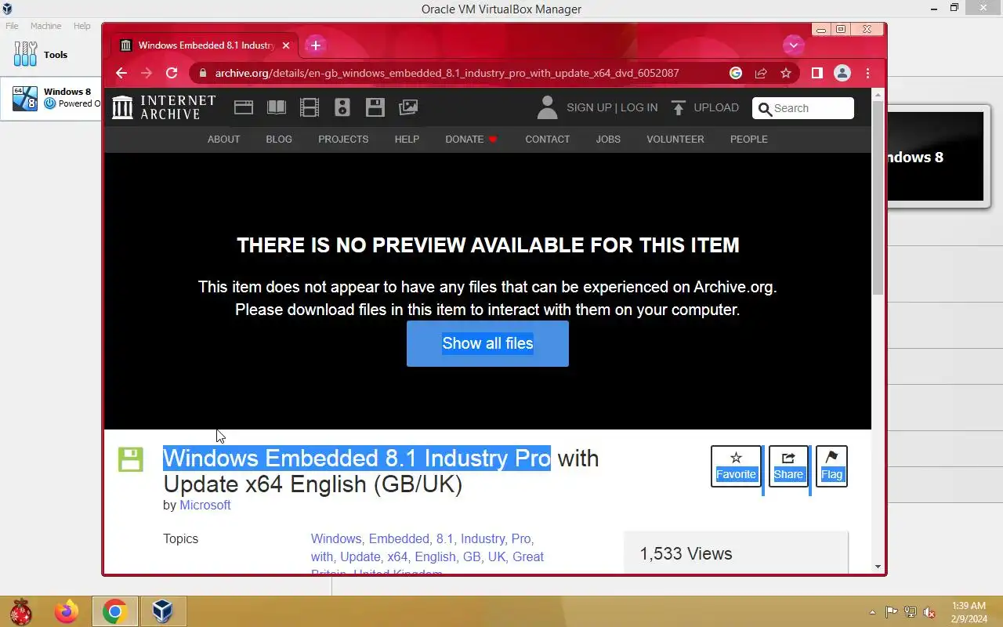Select Tools in VirtualBox Manager

(x=51, y=55)
